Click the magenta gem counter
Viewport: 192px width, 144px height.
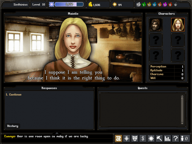pyautogui.click(x=165, y=5)
